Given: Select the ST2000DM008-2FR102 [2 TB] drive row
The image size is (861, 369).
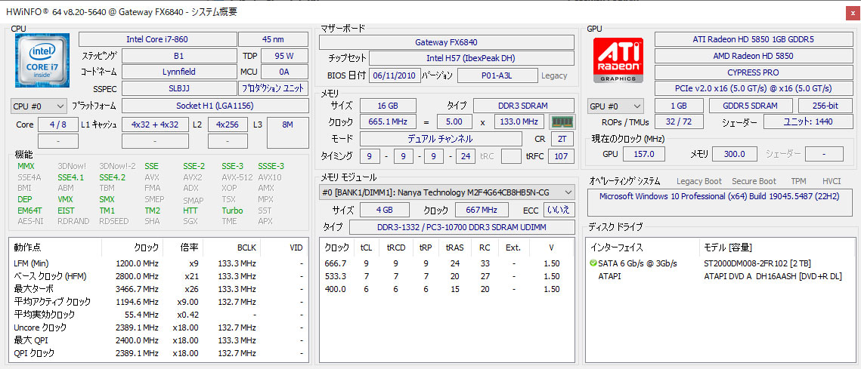Looking at the screenshot, I should pos(720,263).
